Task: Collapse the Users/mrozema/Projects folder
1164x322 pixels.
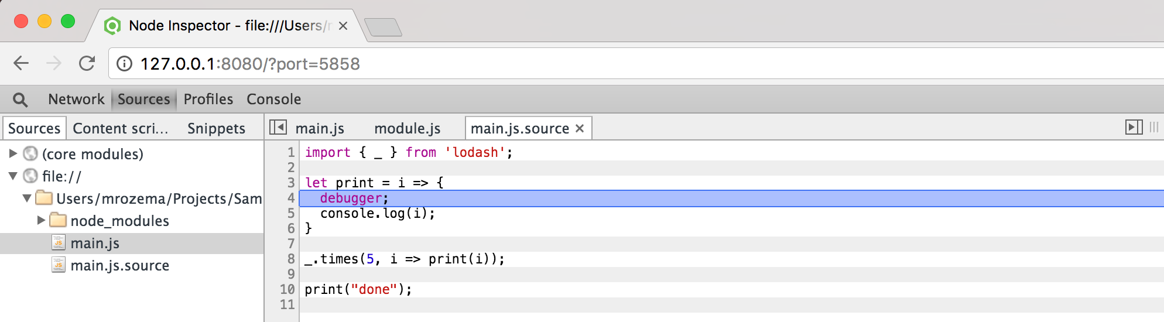Action: [27, 198]
